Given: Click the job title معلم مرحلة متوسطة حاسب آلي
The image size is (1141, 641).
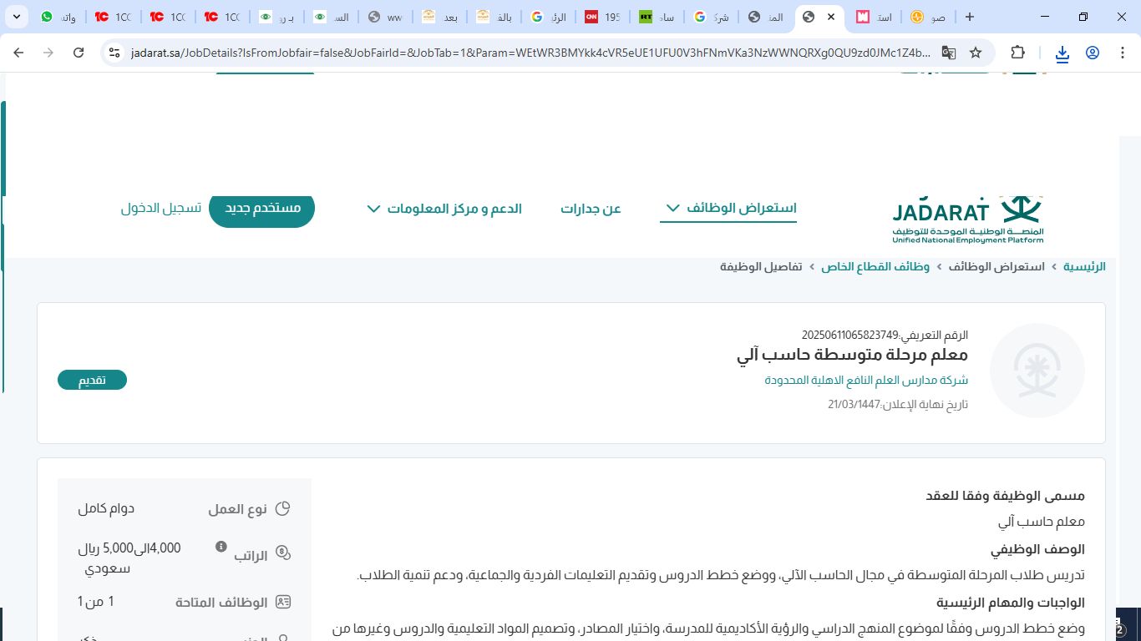Looking at the screenshot, I should click(x=853, y=356).
